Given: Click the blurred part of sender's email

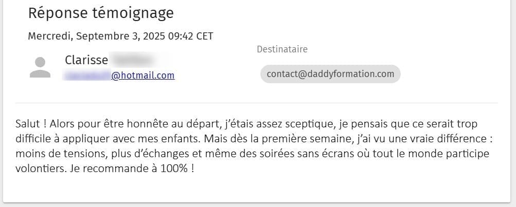Looking at the screenshot, I should click(86, 76).
